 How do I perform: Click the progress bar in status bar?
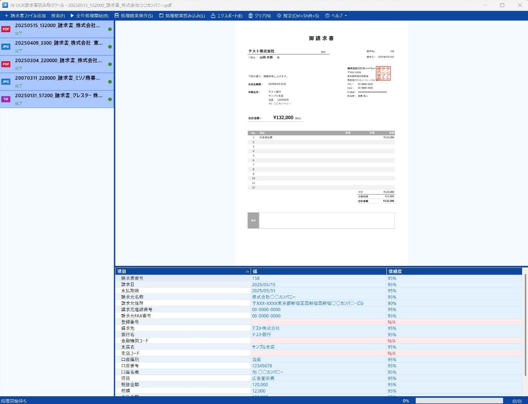point(459,401)
